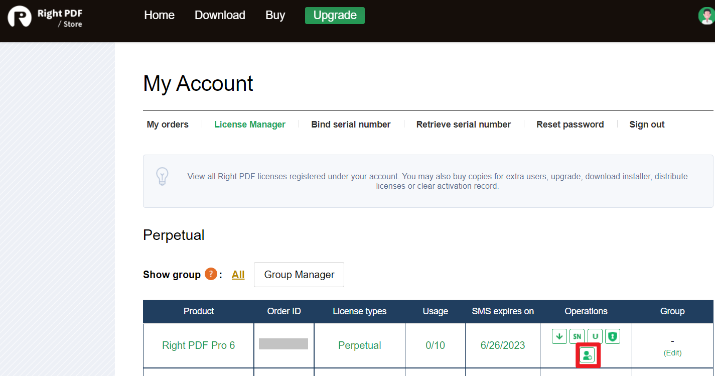Click the Right PDF Store logo
The width and height of the screenshot is (715, 376).
(45, 17)
